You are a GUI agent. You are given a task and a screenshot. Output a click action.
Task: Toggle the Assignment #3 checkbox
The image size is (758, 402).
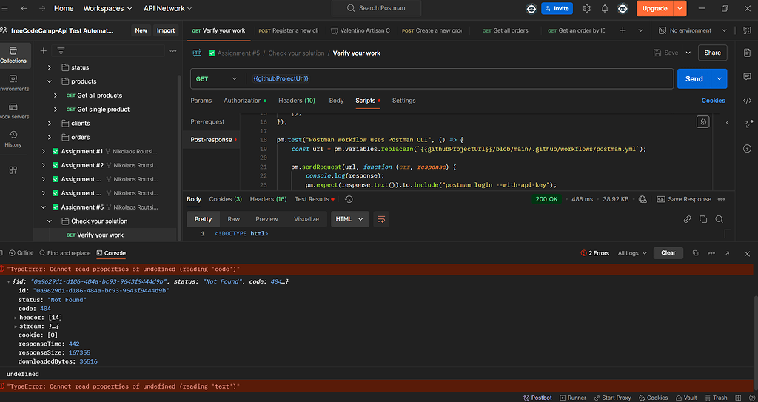pos(56,179)
